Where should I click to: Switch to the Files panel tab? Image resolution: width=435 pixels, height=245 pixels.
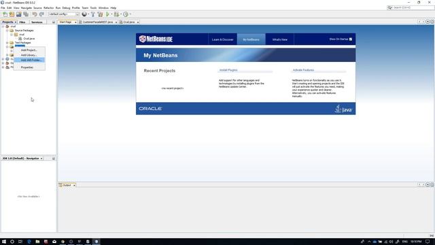point(22,22)
